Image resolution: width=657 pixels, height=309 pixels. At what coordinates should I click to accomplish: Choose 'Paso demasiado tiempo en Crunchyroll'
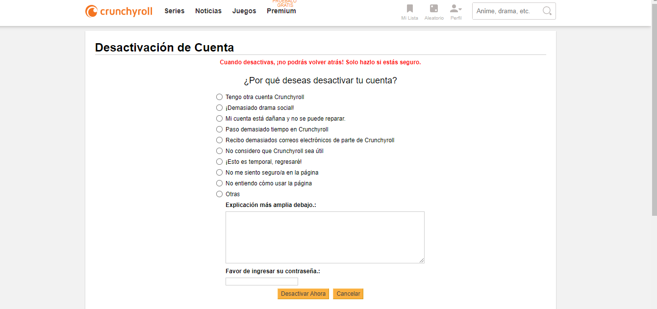pyautogui.click(x=220, y=129)
